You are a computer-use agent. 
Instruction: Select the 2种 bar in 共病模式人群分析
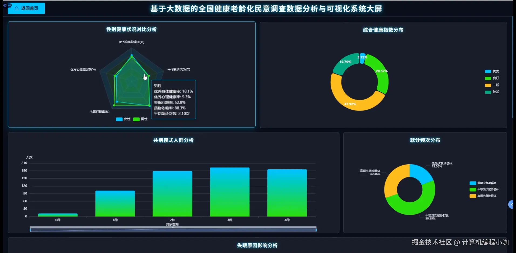(x=172, y=194)
